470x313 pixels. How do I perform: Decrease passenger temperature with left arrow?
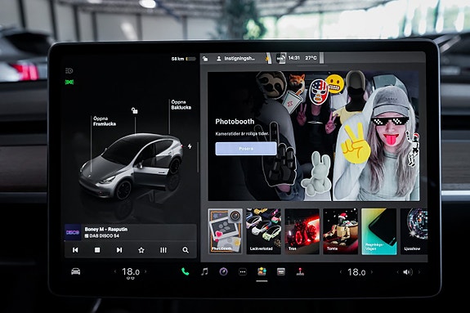tap(341, 272)
